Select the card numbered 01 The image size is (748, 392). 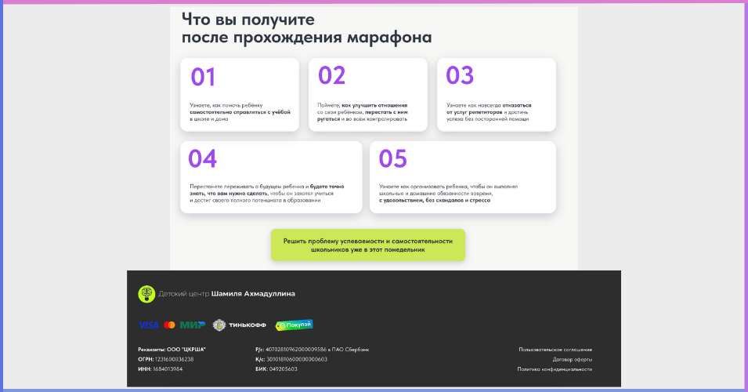coord(240,95)
